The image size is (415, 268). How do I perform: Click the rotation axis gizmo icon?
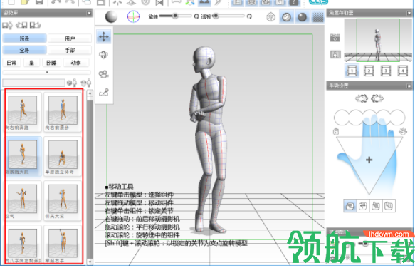pos(133,16)
